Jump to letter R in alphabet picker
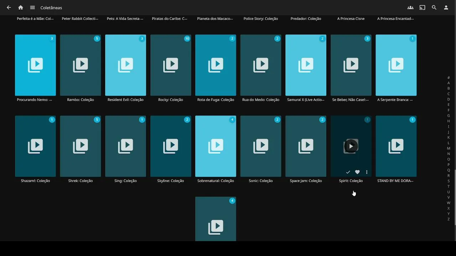456x256 pixels. point(449,176)
